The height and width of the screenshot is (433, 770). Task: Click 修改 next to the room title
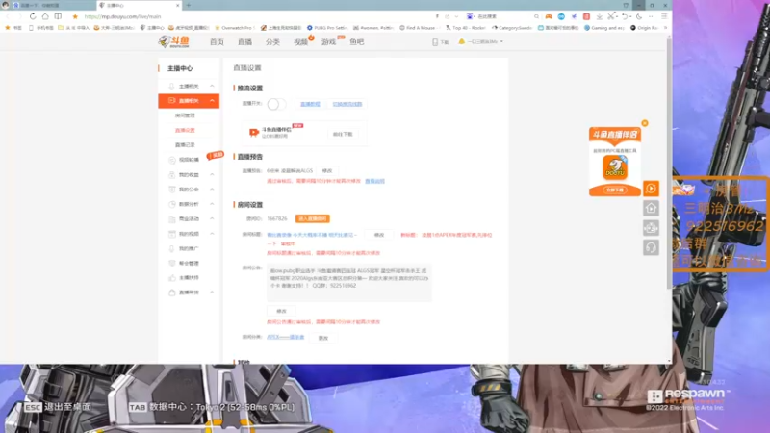(379, 235)
